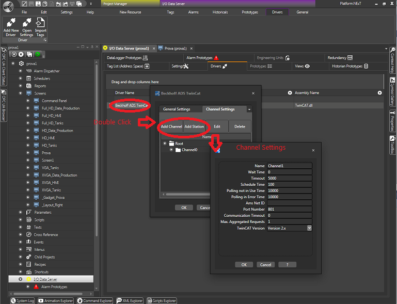This screenshot has width=397, height=304.
Task: Click the Driver Name column settings gear
Action: 290,93
